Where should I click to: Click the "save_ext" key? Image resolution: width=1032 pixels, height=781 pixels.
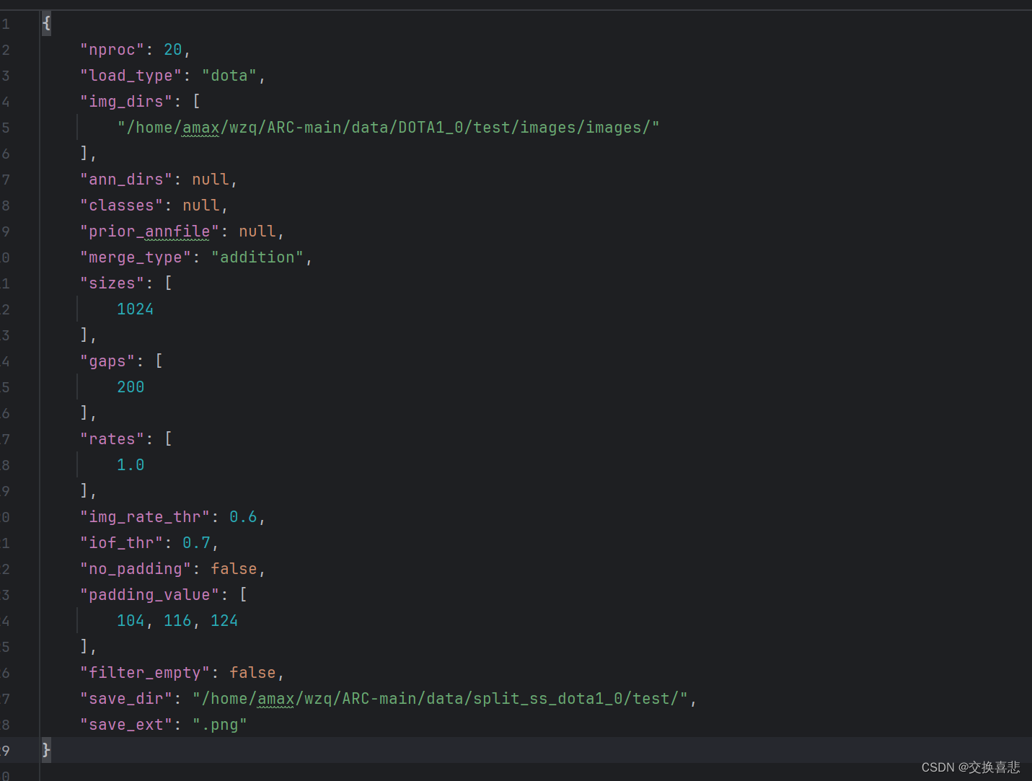pos(126,725)
